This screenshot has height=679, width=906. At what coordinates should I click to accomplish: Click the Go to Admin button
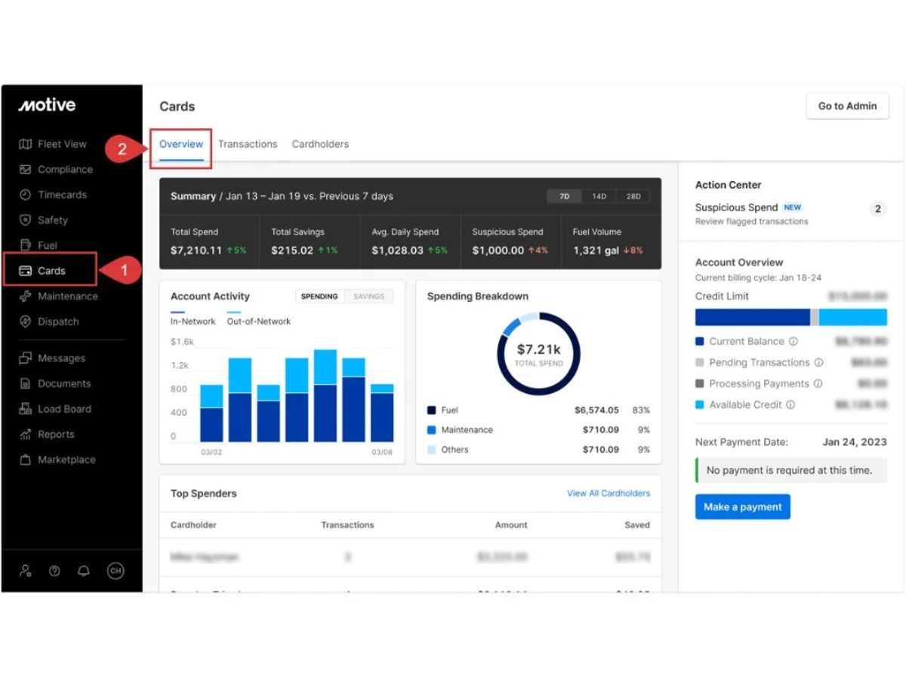(847, 106)
